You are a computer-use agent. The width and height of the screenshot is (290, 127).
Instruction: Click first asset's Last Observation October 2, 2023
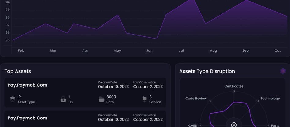148,87
